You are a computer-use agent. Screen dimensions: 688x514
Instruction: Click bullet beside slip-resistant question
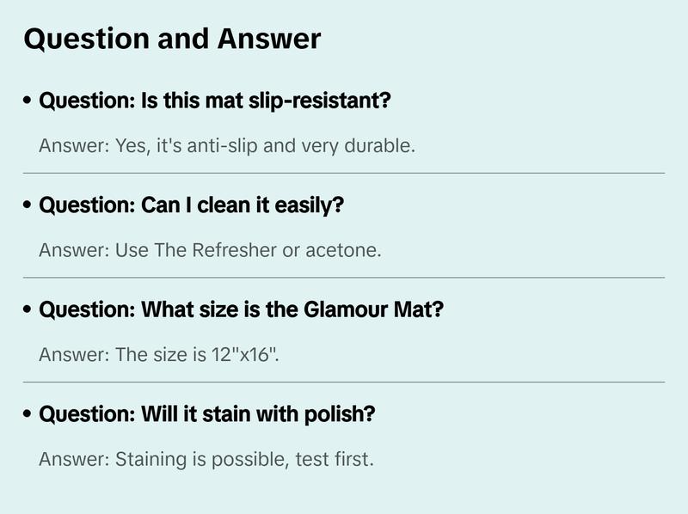click(28, 101)
